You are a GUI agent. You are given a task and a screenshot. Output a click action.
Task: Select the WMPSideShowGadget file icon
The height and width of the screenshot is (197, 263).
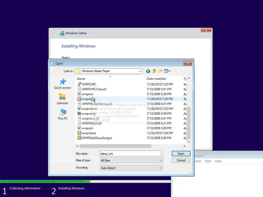click(x=79, y=138)
